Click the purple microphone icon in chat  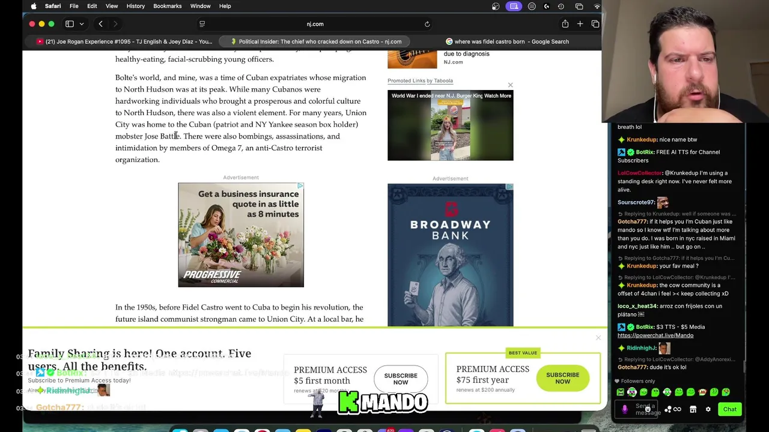625,409
